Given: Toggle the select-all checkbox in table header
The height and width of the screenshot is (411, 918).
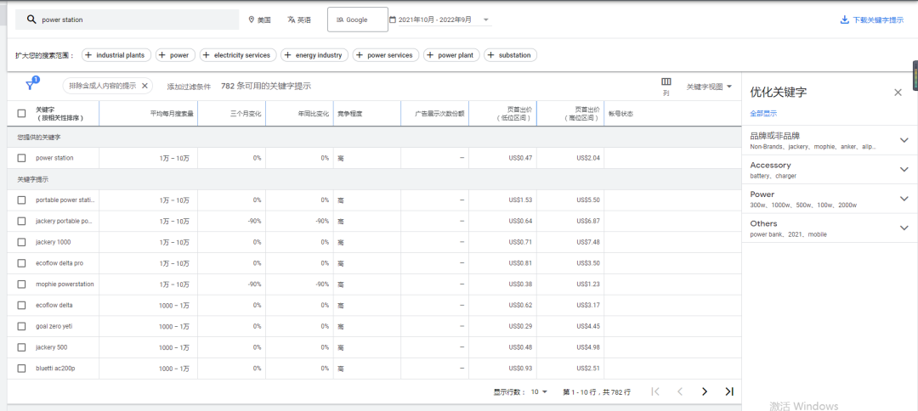Looking at the screenshot, I should [x=21, y=114].
